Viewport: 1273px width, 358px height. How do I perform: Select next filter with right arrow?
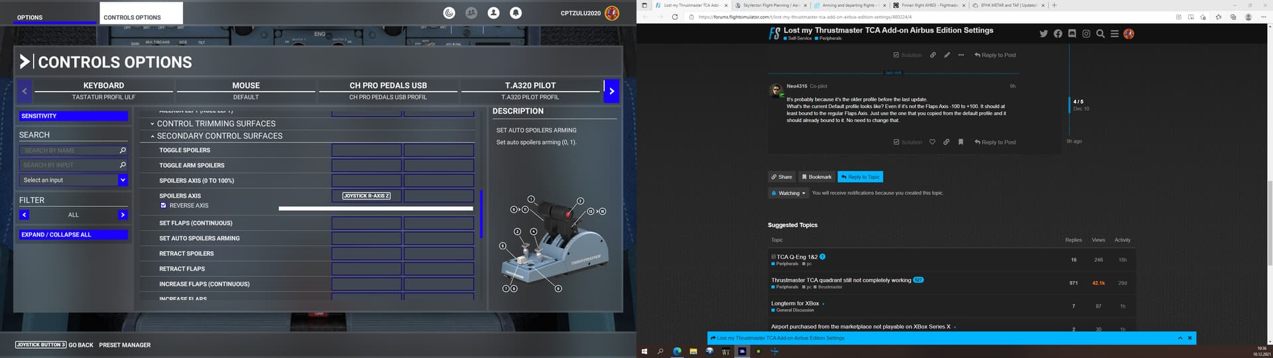pos(123,215)
